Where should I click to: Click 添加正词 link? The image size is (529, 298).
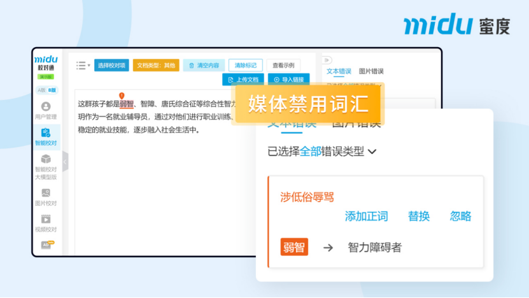tap(366, 216)
